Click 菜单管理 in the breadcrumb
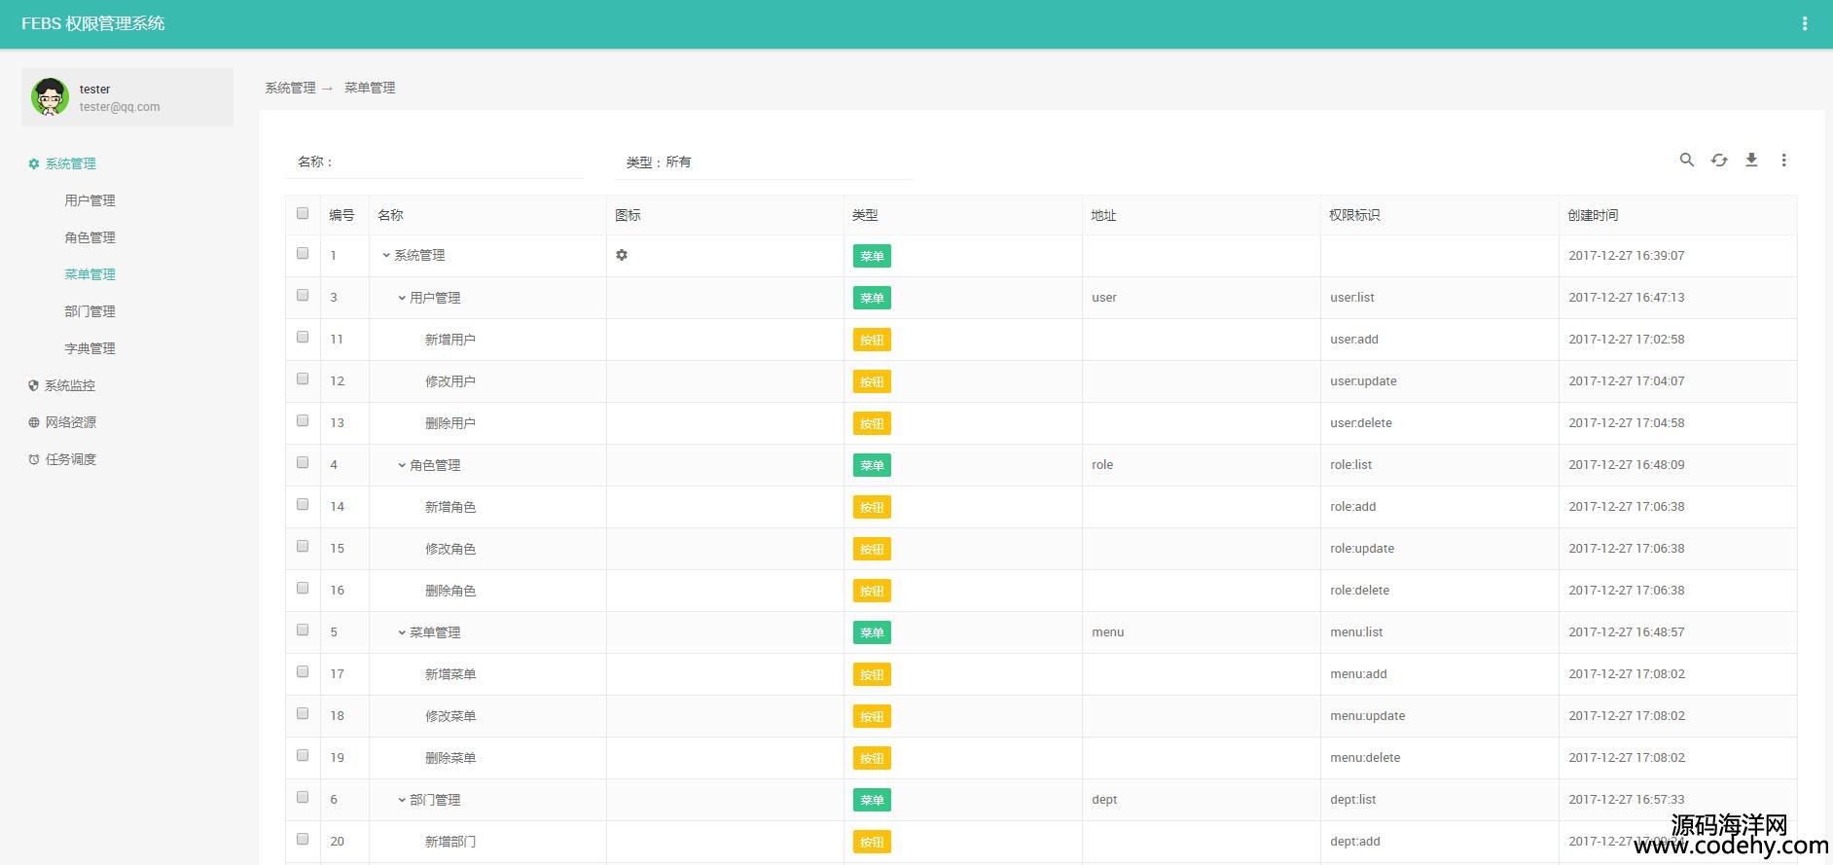 coord(370,88)
